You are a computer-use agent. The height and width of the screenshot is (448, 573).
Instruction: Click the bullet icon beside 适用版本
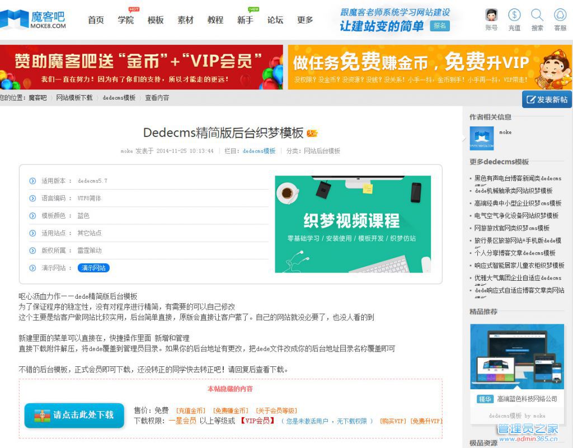coord(32,181)
